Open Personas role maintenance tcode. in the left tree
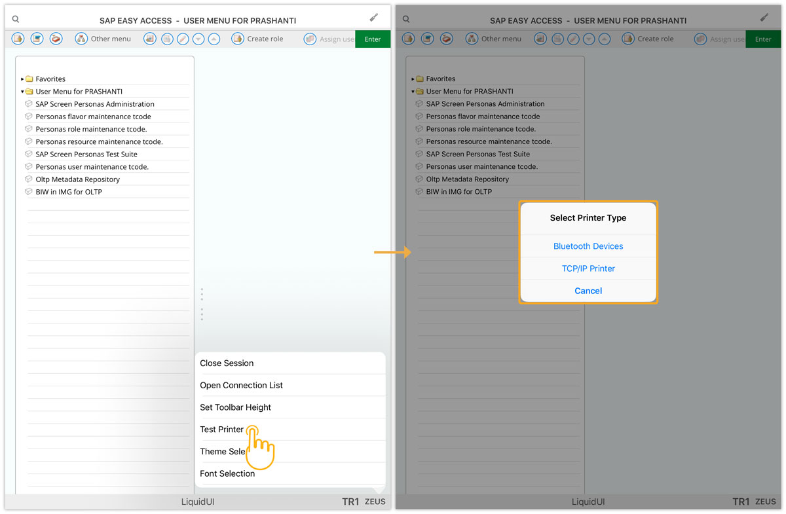The width and height of the screenshot is (786, 514). pos(91,129)
